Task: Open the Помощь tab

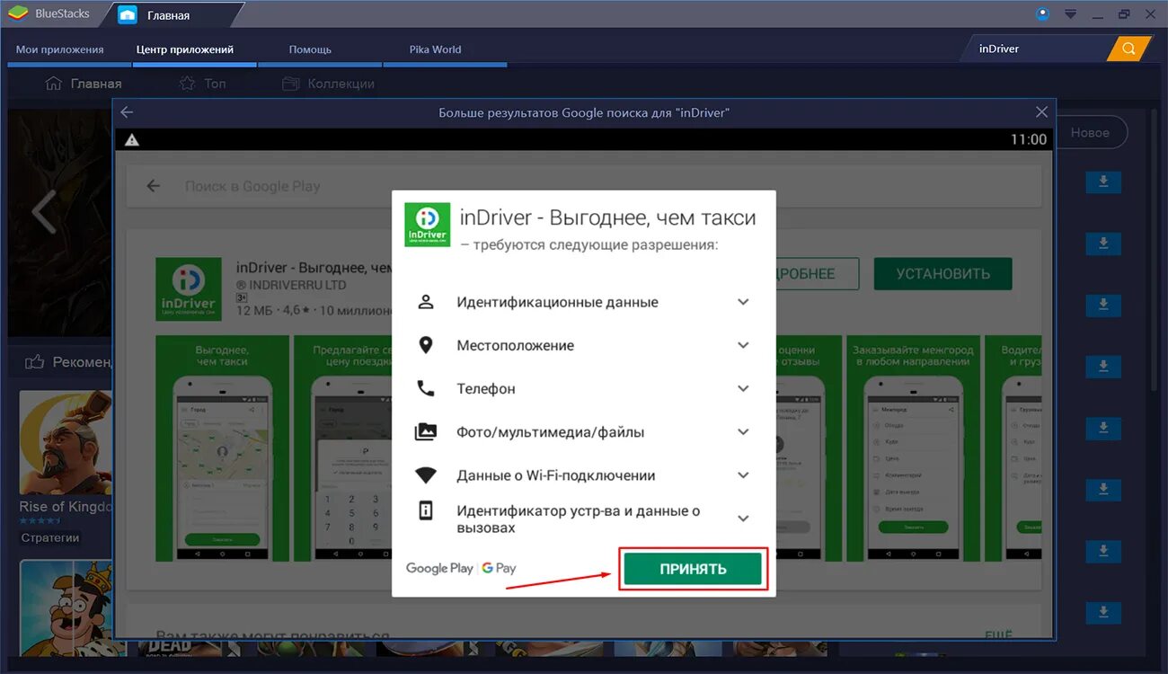Action: tap(310, 49)
